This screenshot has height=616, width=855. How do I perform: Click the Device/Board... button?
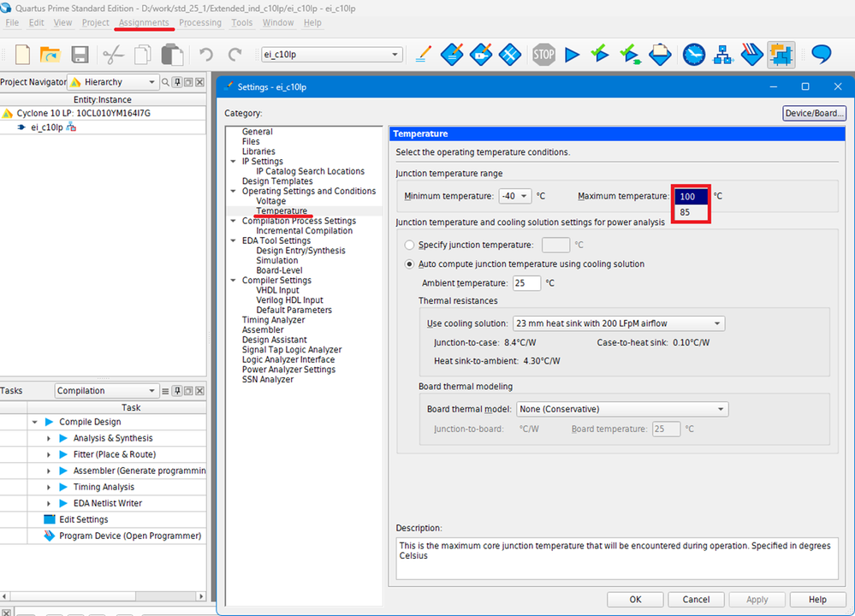pos(814,113)
